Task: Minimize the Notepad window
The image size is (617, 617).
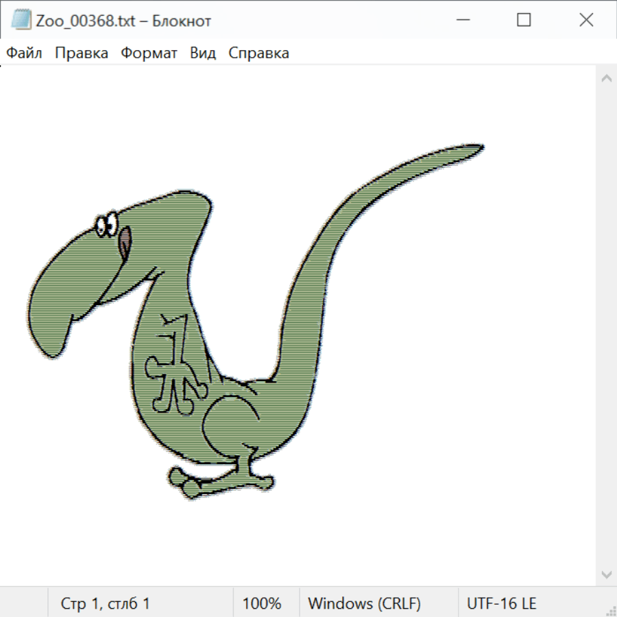Action: pyautogui.click(x=461, y=21)
